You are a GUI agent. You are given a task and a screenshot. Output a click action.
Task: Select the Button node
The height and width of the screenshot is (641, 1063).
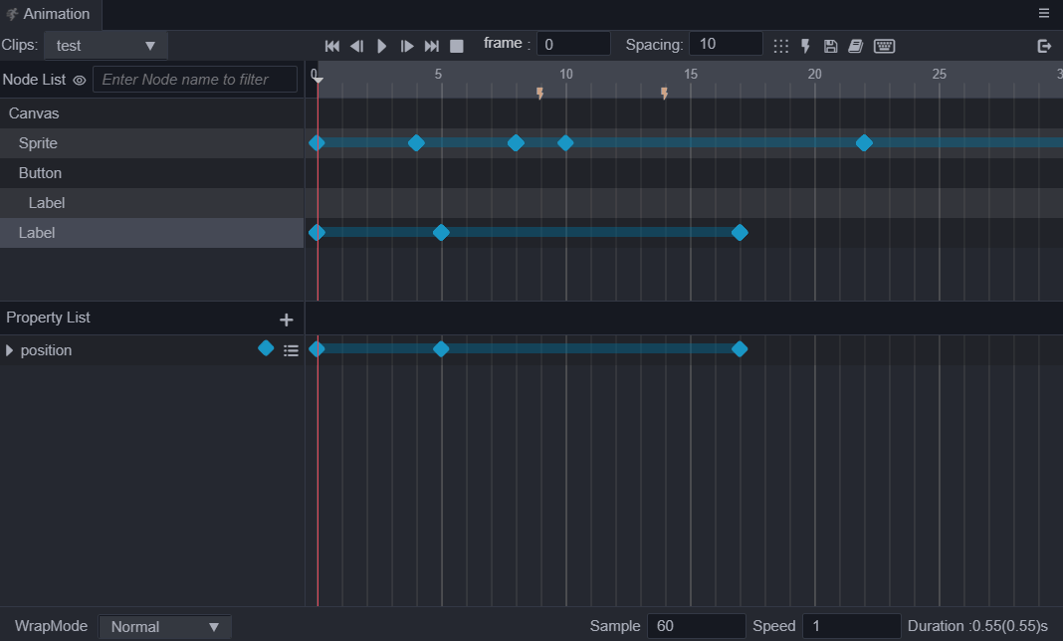coord(152,173)
